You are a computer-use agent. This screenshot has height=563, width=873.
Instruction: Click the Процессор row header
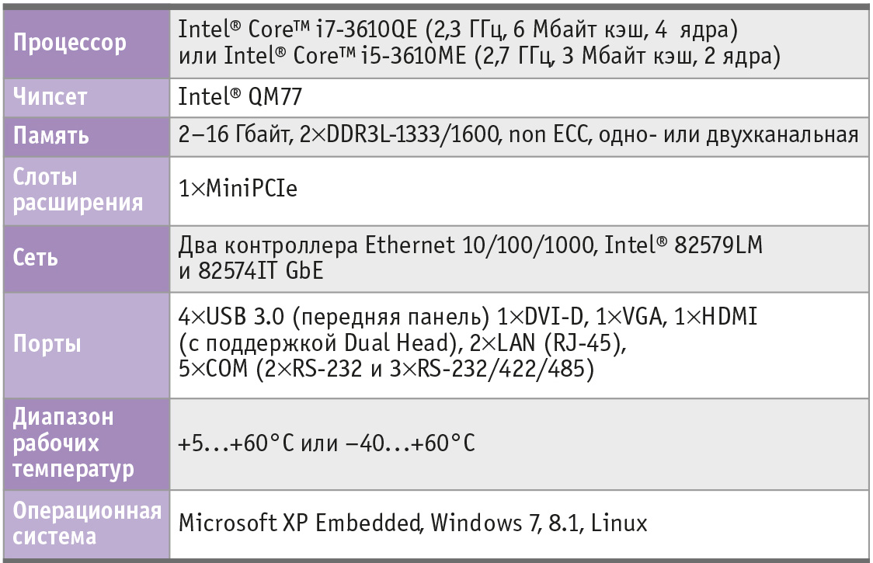pyautogui.click(x=86, y=43)
